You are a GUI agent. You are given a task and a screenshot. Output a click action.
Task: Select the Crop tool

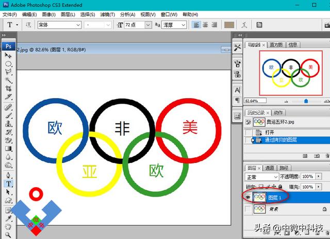tap(8, 88)
